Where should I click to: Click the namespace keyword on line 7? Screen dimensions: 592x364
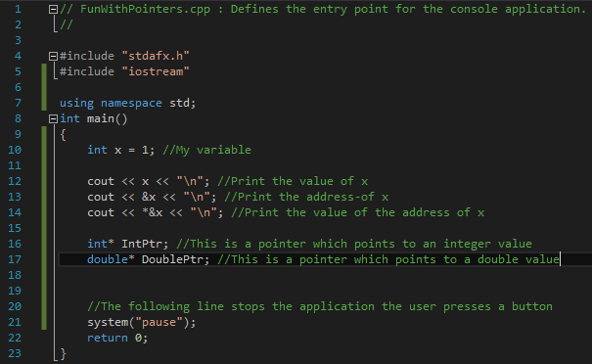click(x=131, y=103)
